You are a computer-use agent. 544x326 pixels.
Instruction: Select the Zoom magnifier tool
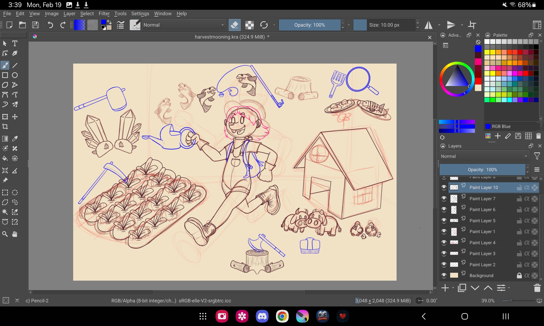coord(5,234)
